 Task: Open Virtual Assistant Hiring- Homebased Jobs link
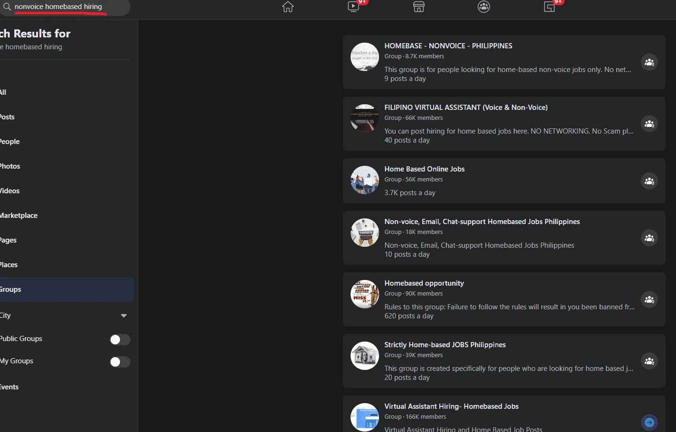[452, 406]
